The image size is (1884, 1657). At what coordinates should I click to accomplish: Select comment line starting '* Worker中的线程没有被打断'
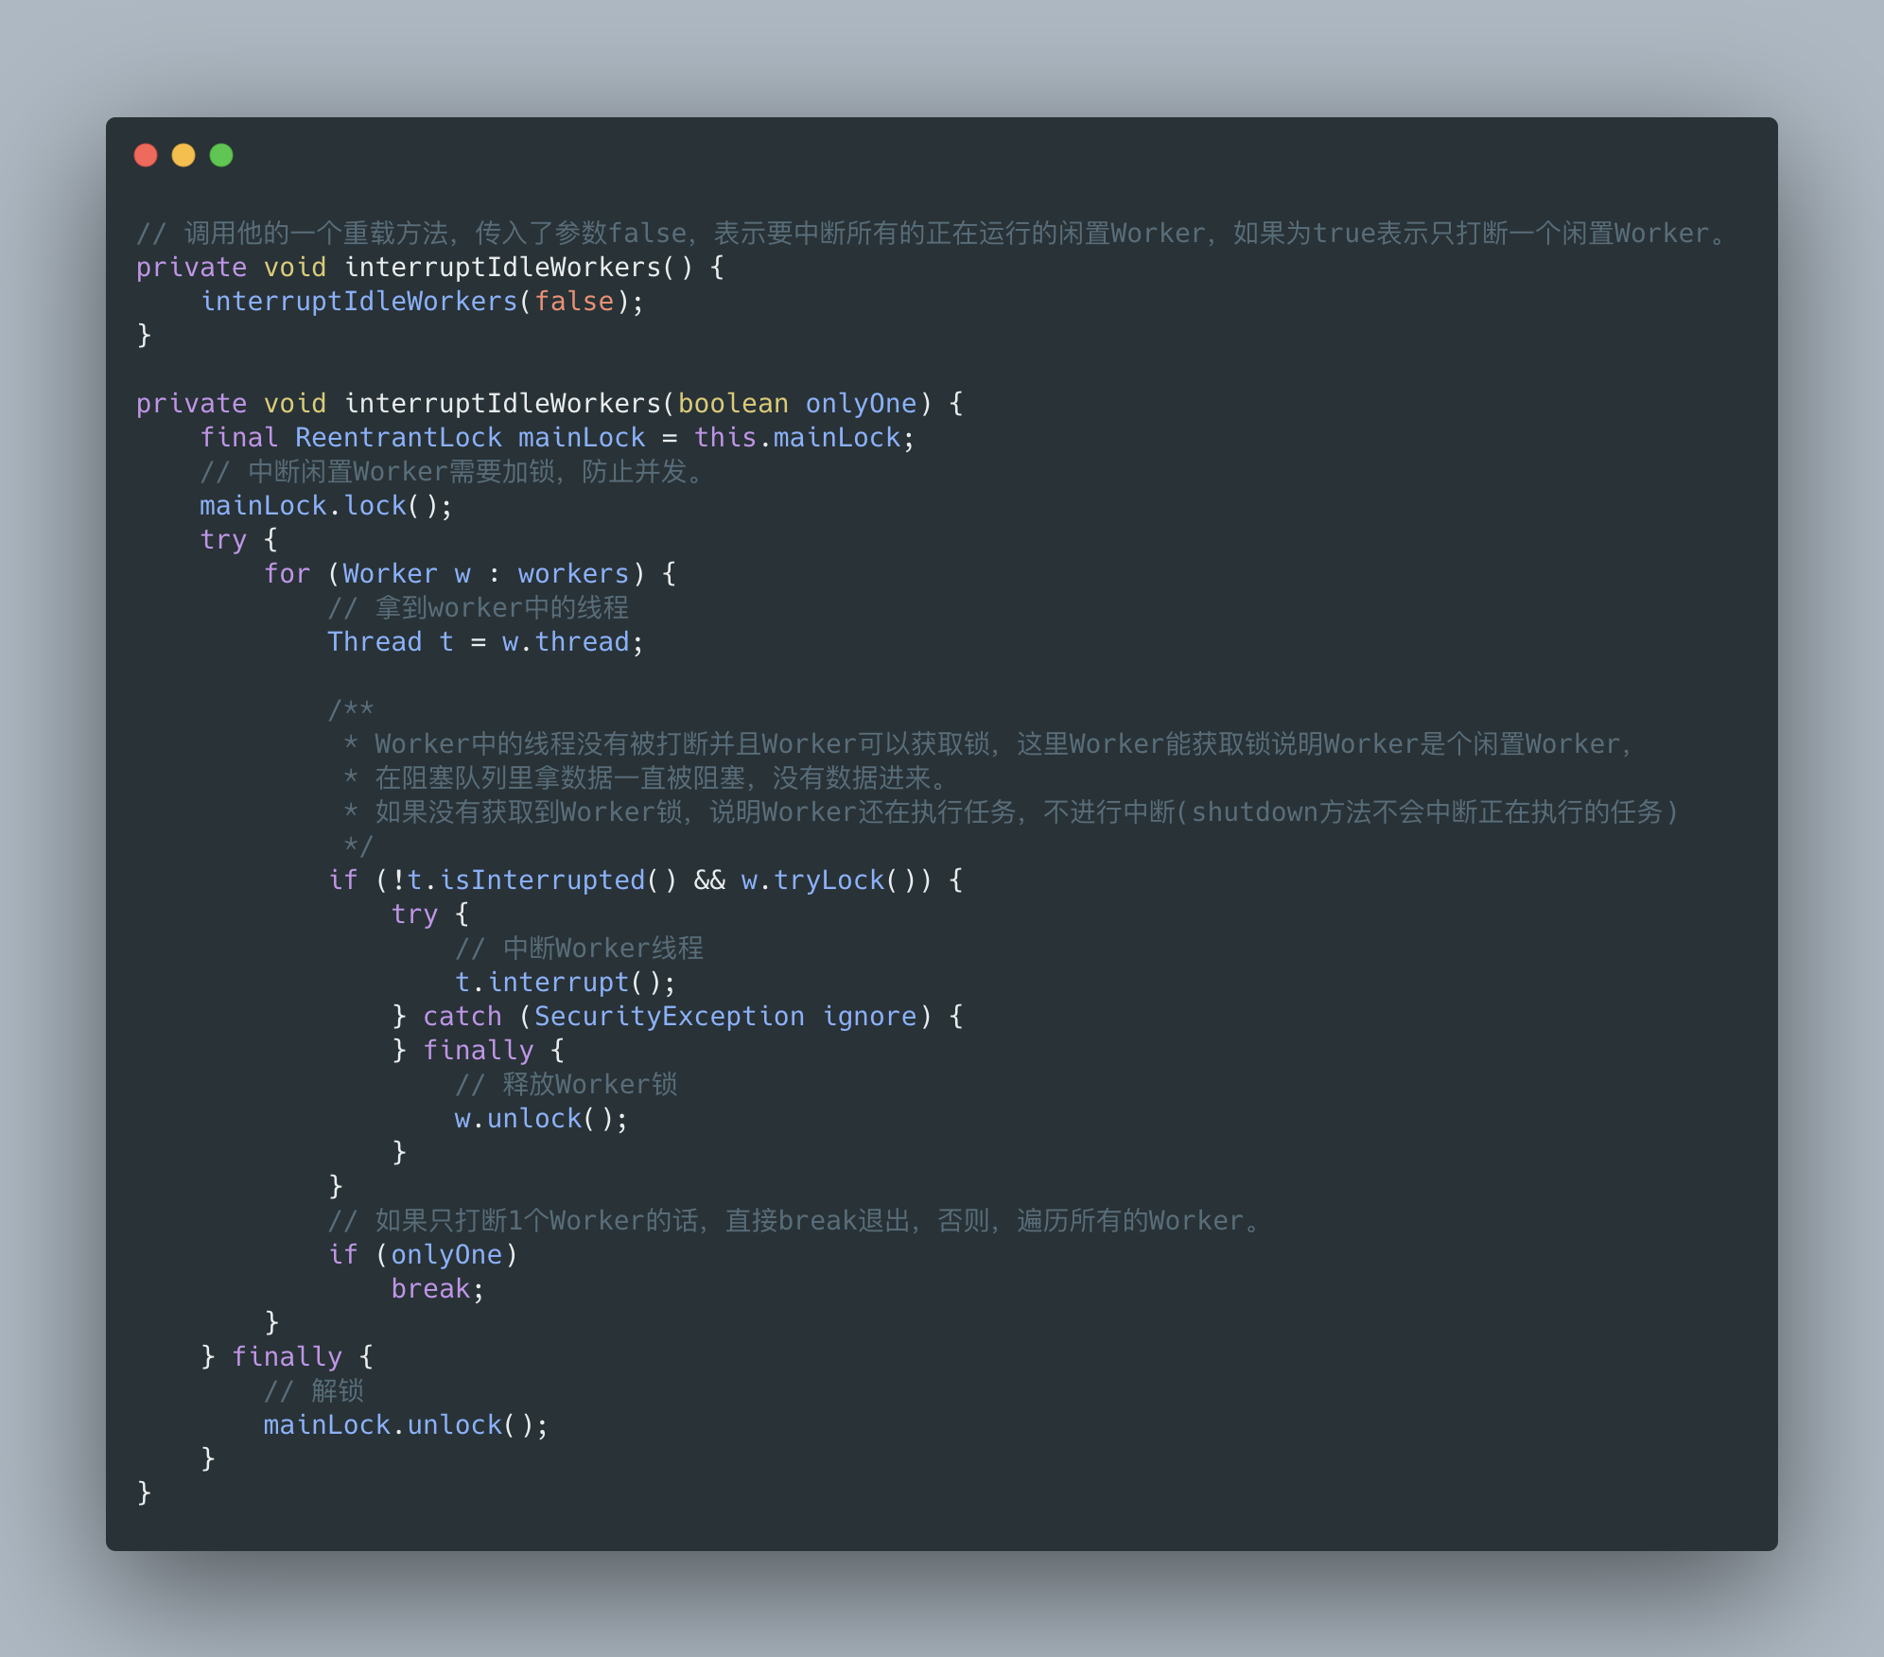click(x=988, y=744)
